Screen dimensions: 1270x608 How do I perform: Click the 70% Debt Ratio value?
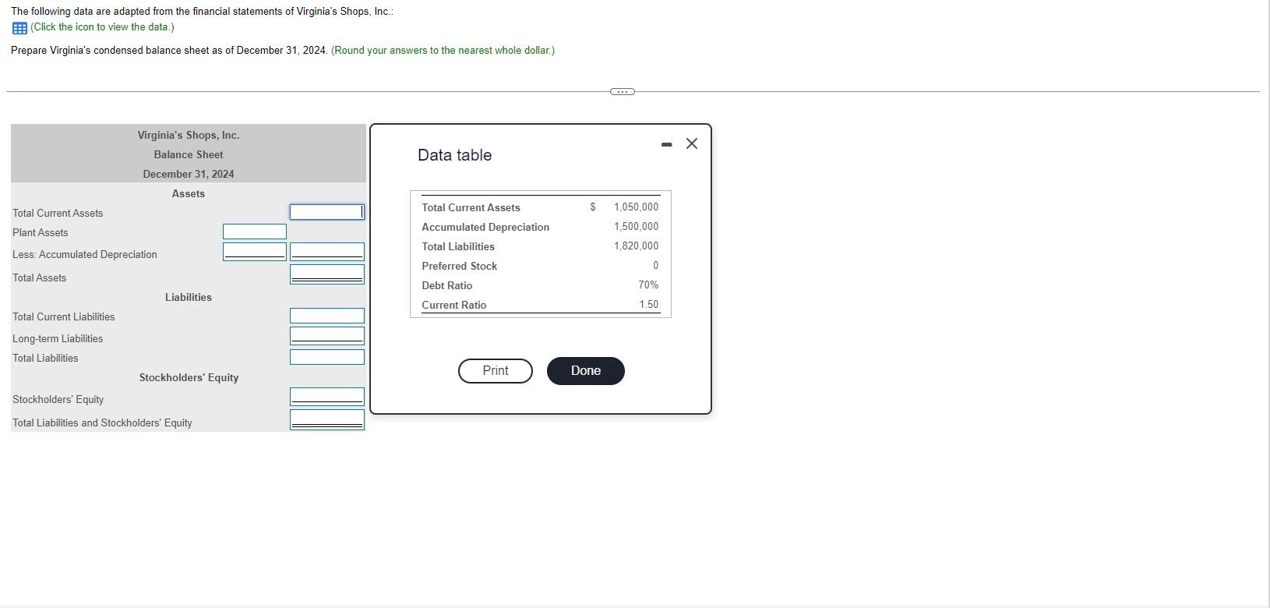tap(648, 285)
